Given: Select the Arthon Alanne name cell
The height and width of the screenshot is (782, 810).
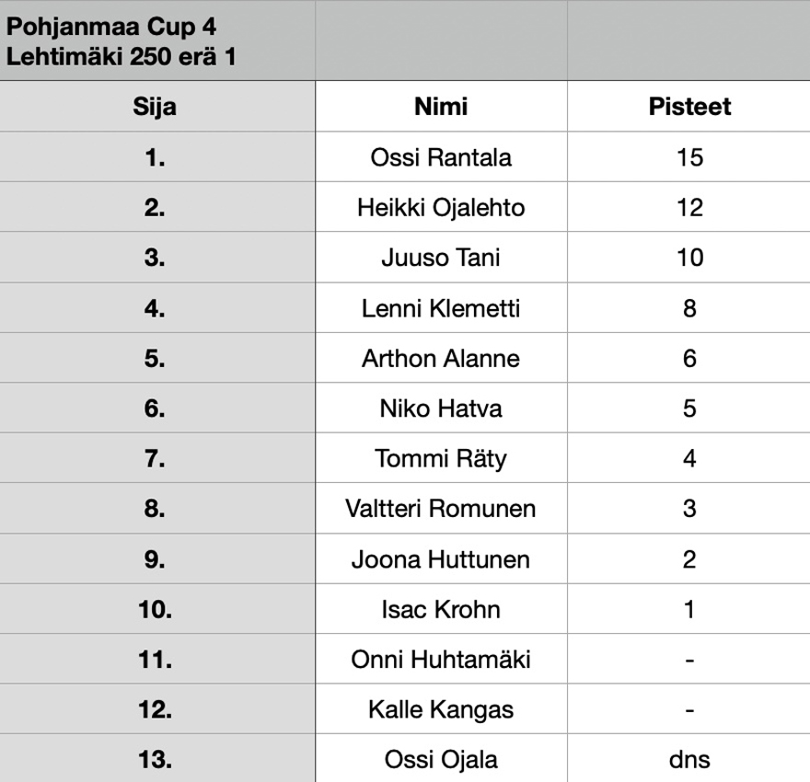Looking at the screenshot, I should [x=441, y=358].
